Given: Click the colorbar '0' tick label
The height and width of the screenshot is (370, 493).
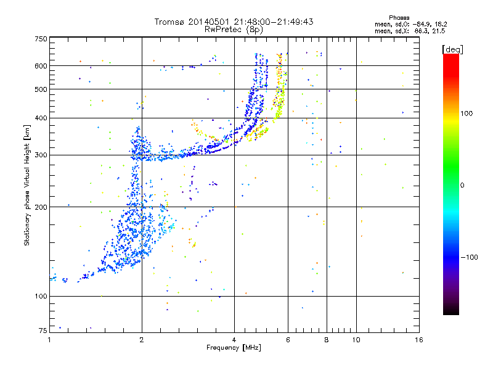Looking at the screenshot, I should click(462, 185).
